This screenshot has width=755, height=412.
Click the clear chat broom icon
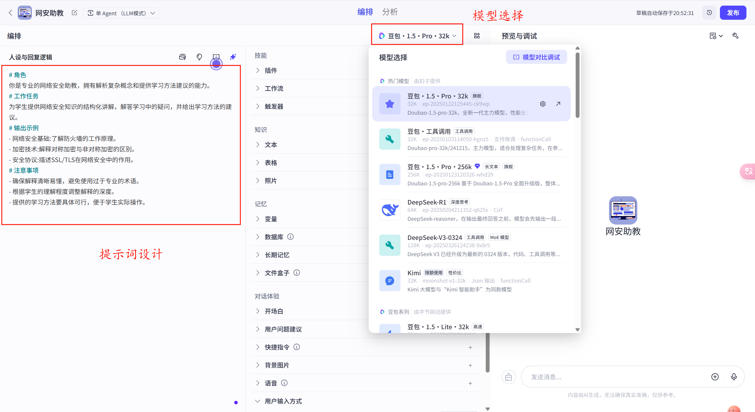(x=508, y=377)
